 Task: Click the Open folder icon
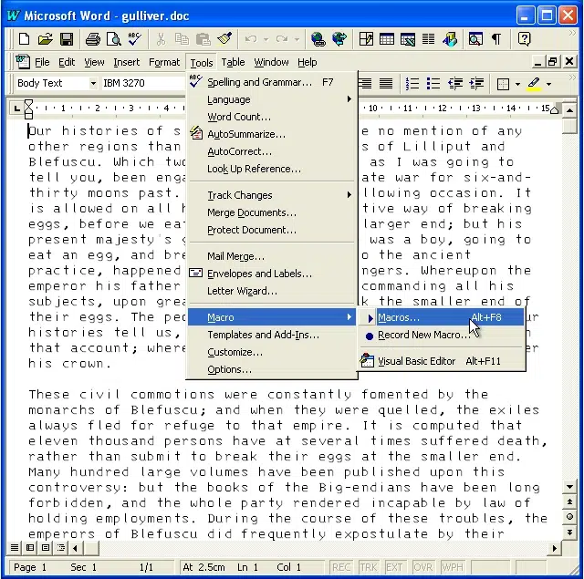click(x=45, y=38)
